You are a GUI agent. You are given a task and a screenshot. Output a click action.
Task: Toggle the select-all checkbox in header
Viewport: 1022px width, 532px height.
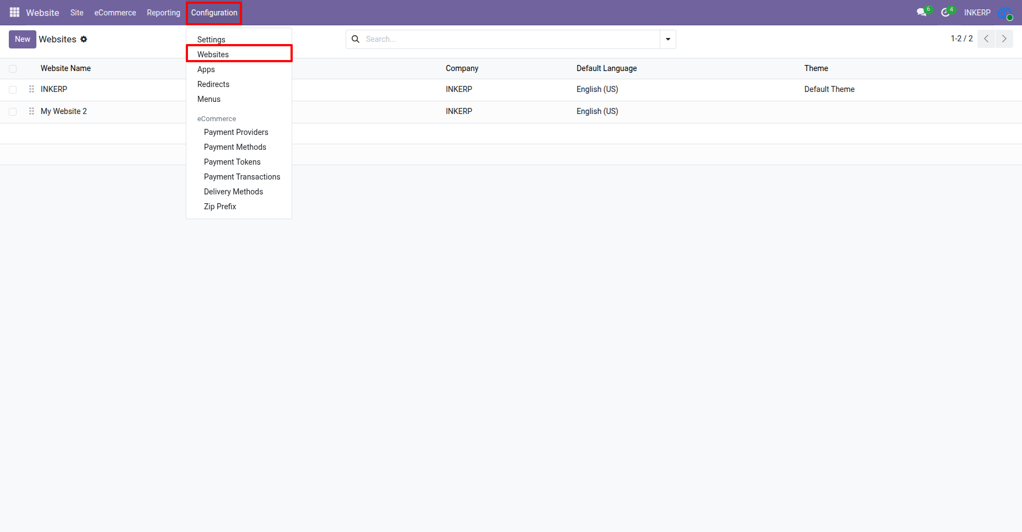(x=13, y=69)
